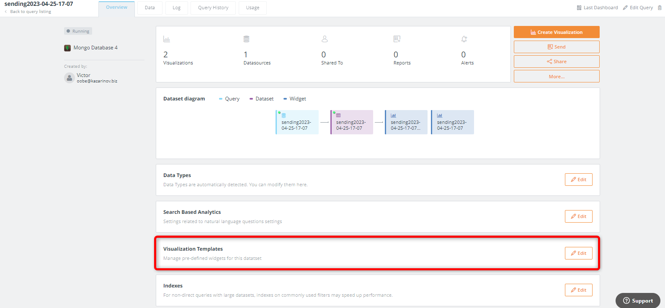Edit the Visualization Templates section

(x=578, y=253)
